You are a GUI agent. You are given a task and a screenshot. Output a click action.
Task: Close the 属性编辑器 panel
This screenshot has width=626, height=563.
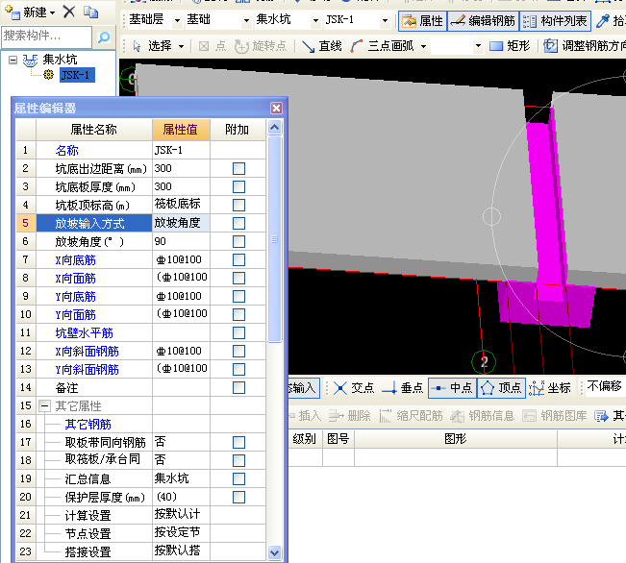tap(276, 109)
